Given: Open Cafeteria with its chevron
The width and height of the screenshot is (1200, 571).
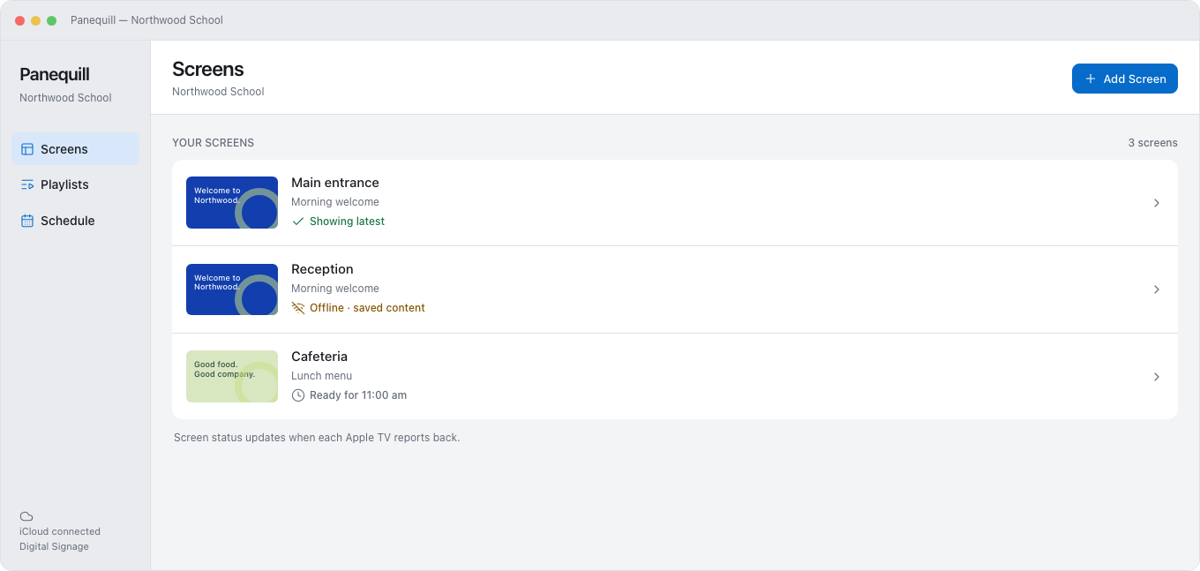Looking at the screenshot, I should click(1157, 377).
